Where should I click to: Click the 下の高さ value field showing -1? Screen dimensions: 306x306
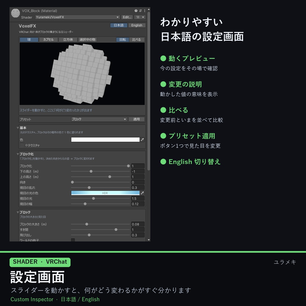pyautogui.click(x=138, y=171)
